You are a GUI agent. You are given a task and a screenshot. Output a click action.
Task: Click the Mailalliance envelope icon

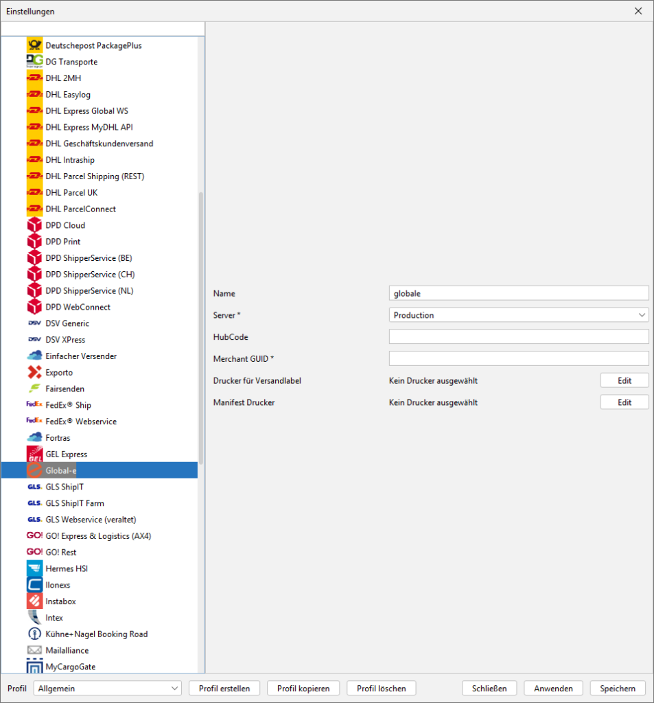pyautogui.click(x=34, y=650)
